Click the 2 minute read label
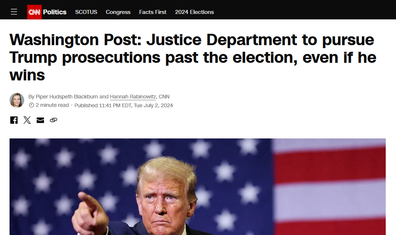 click(52, 105)
